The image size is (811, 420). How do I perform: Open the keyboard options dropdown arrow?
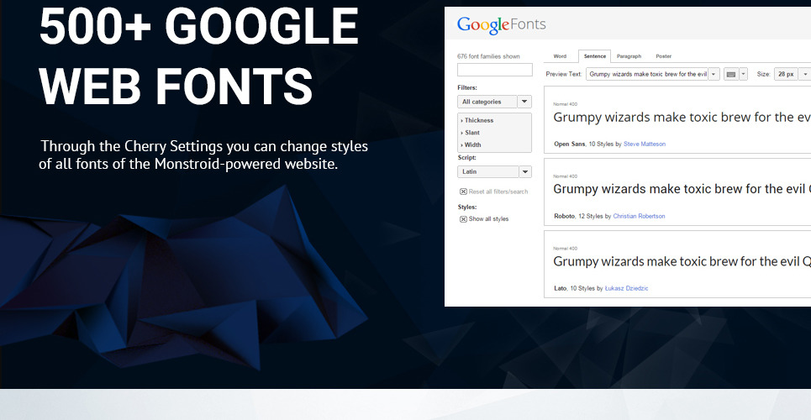(x=743, y=74)
